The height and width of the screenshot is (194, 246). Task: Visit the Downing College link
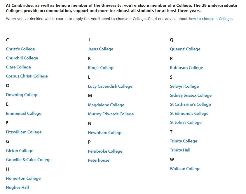click(22, 95)
